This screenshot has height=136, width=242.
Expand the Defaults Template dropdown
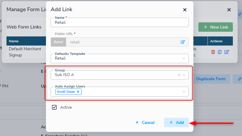pos(184,58)
